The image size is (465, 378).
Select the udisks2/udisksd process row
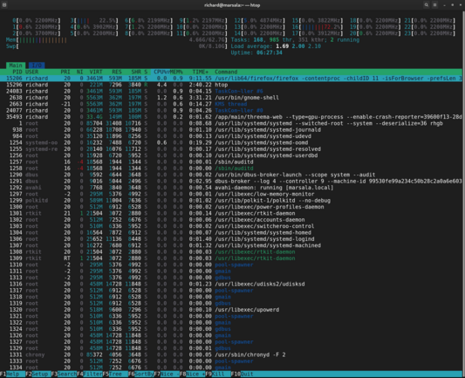[231, 284]
